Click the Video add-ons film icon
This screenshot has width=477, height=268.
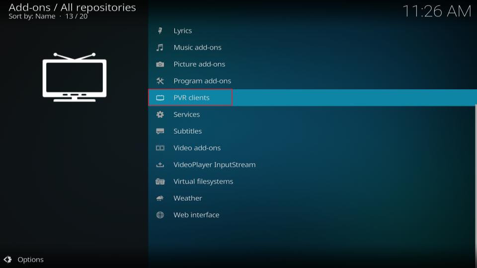(160, 148)
